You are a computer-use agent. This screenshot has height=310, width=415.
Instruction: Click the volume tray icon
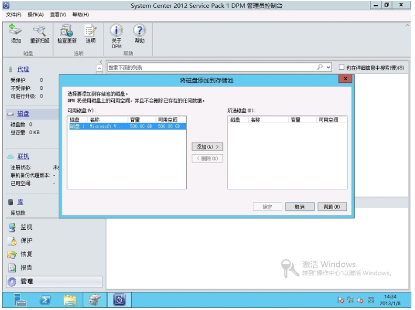(x=360, y=300)
